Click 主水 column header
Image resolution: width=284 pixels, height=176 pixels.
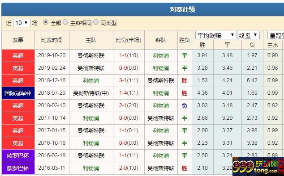(x=273, y=45)
